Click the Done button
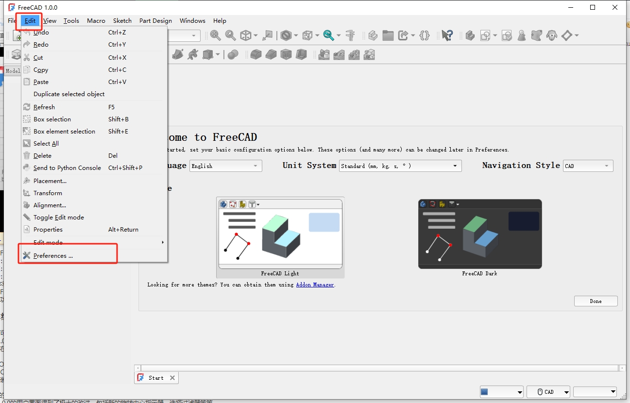Image resolution: width=630 pixels, height=403 pixels. (x=596, y=301)
